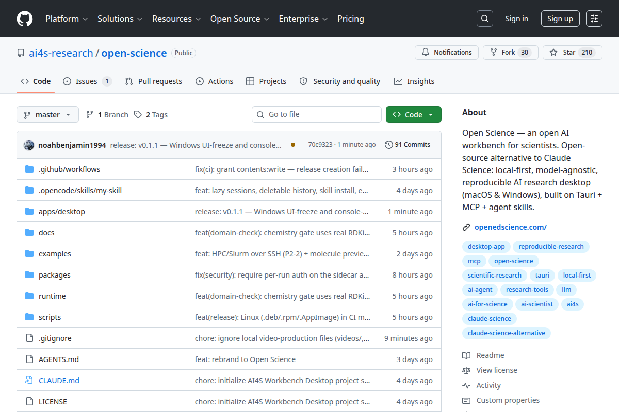Open commit message 'feat: rebrand to Open Science'
Viewport: 619px width, 412px height.
(x=246, y=359)
